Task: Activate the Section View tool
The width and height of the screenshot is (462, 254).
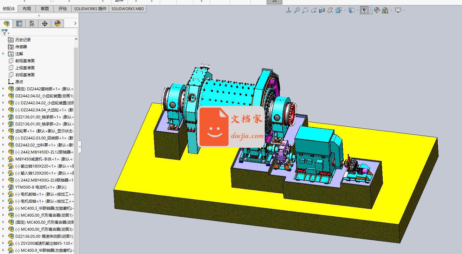Action: [x=322, y=10]
